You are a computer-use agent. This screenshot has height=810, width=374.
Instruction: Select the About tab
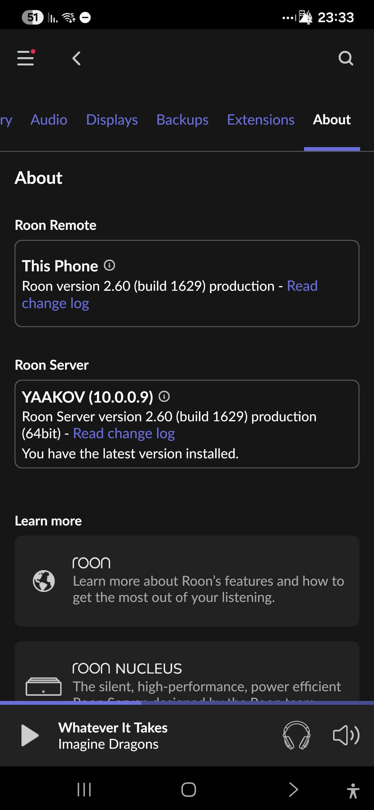tap(332, 120)
